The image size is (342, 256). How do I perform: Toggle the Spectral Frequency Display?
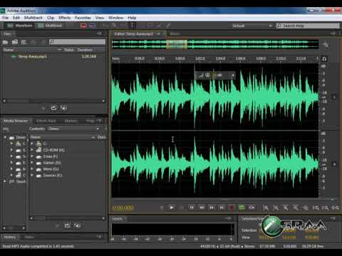click(x=83, y=26)
